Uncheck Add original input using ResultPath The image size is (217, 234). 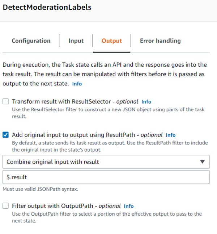point(6,135)
